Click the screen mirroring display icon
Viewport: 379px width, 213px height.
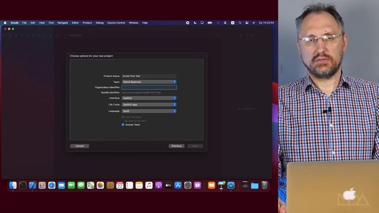(x=202, y=22)
